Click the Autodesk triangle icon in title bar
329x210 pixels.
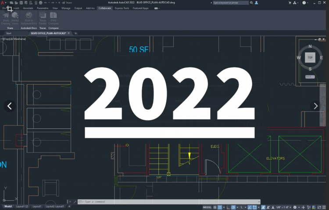[x=295, y=3]
